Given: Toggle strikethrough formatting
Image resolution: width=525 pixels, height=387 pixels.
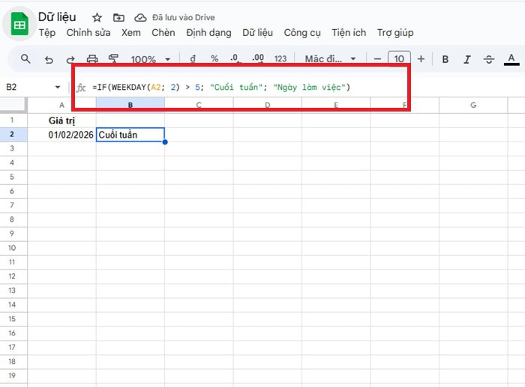Looking at the screenshot, I should point(489,59).
